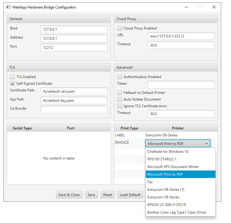Viewport: 231px width, 223px height.
Task: Edit the Cloud Proxy URL field
Action: pos(181,36)
